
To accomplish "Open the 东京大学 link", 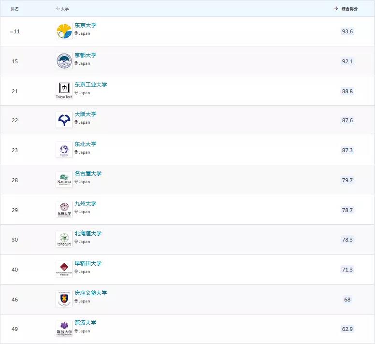I will pyautogui.click(x=85, y=25).
